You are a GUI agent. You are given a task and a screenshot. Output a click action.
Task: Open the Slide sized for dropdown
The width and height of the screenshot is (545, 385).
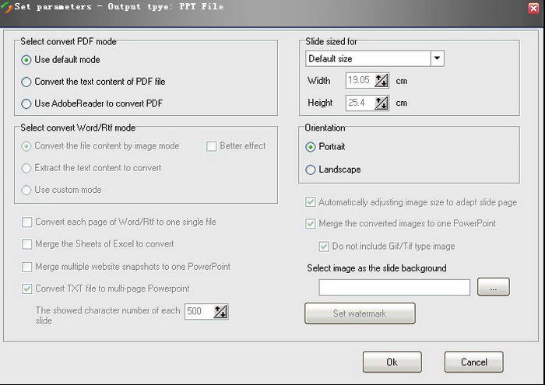coord(437,58)
